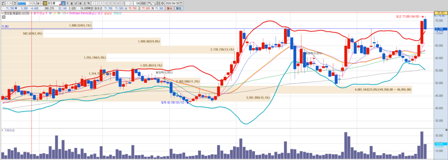Select the 년 yearly period button
Image resolution: width=448 pixels, height=160 pixels.
(75, 3)
